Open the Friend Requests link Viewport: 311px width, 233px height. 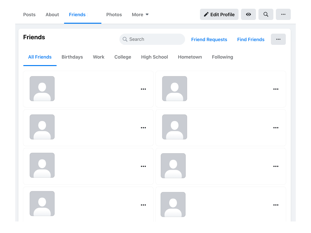(209, 39)
